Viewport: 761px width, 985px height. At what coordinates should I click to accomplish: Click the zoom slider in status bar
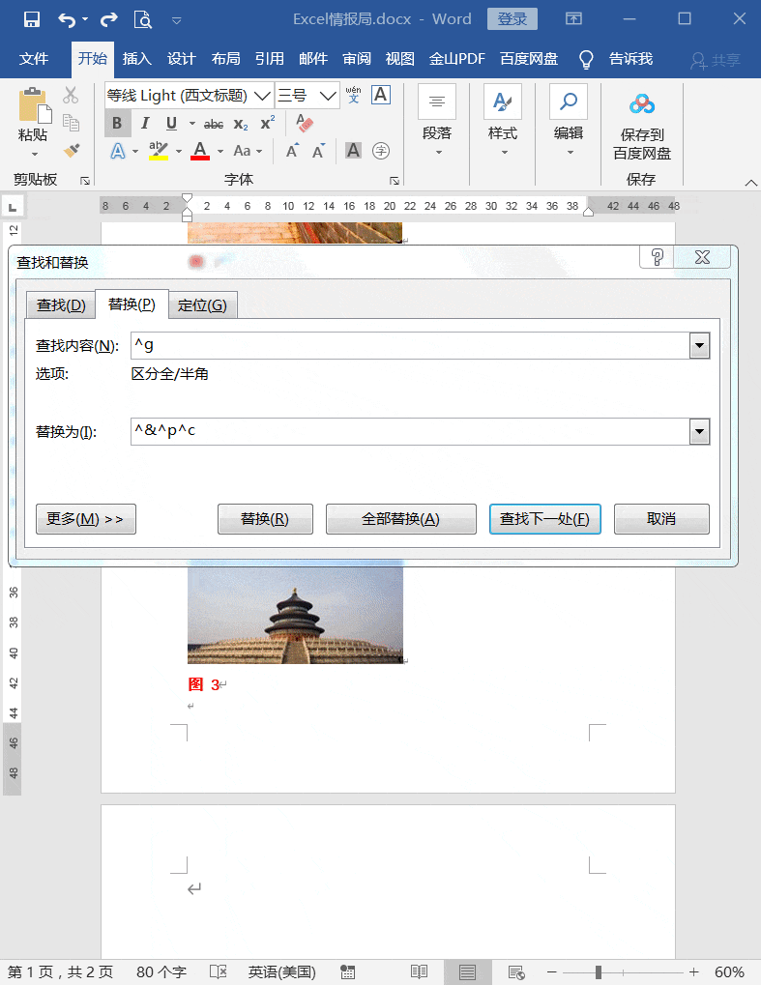(x=600, y=971)
